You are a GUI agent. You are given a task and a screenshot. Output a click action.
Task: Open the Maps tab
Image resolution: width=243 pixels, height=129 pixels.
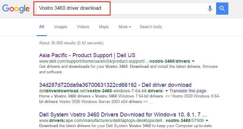coord(104,27)
